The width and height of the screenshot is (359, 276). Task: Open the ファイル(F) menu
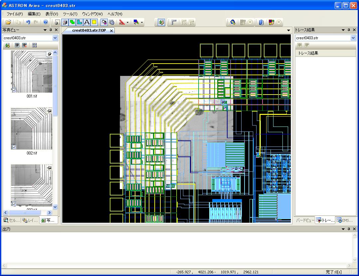[x=15, y=14]
